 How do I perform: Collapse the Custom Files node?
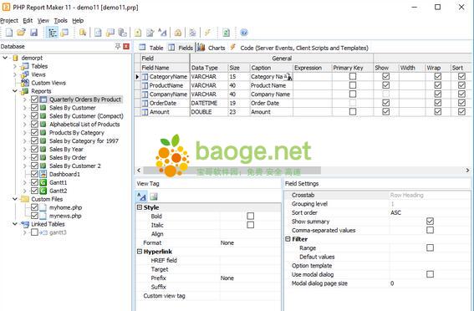coord(14,199)
